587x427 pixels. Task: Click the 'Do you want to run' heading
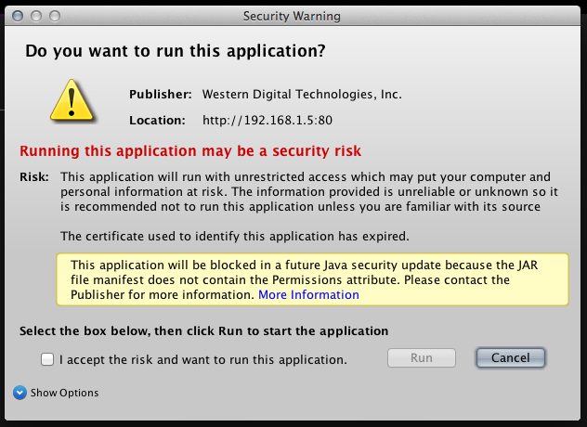(x=176, y=51)
